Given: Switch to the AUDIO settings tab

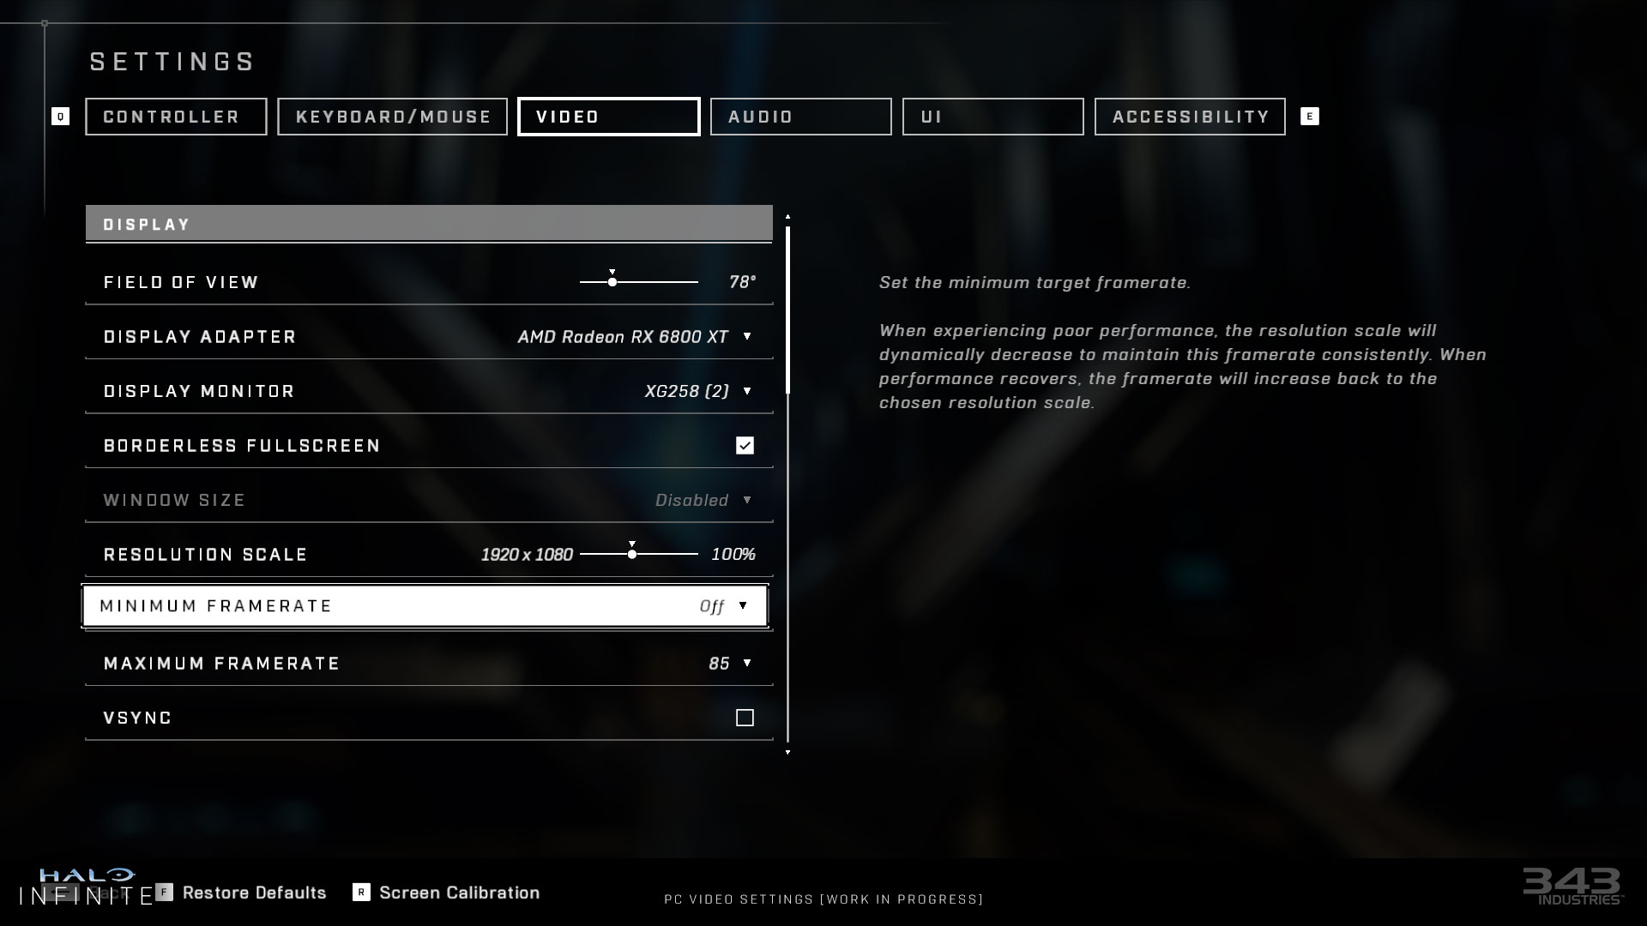Looking at the screenshot, I should pyautogui.click(x=801, y=117).
